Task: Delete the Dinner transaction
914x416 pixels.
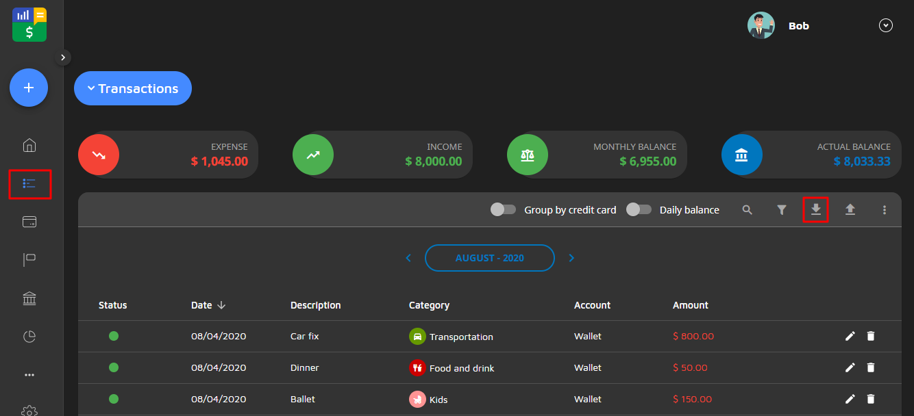Action: (x=871, y=367)
